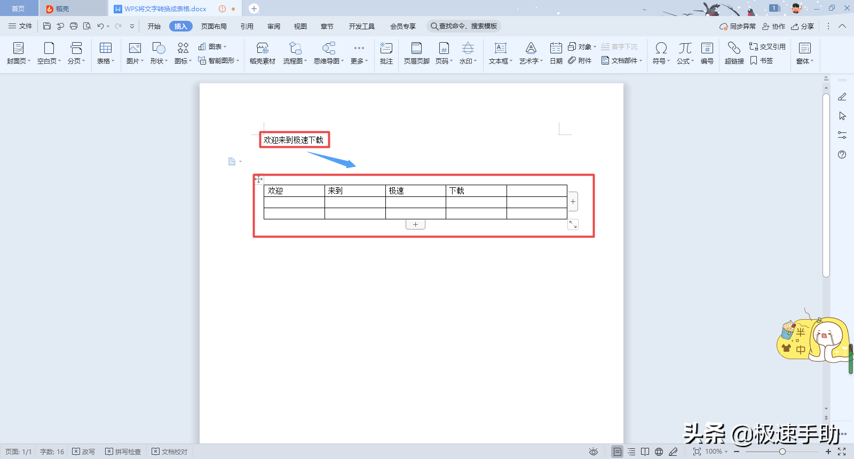Screen dimensions: 854x459
Task: Insert 艺术字 word art
Action: coord(531,53)
